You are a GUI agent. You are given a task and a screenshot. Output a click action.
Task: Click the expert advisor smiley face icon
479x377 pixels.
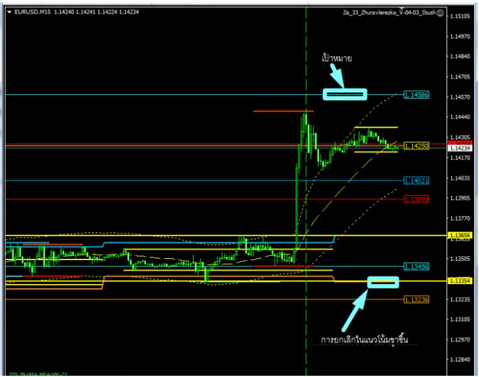coord(440,13)
